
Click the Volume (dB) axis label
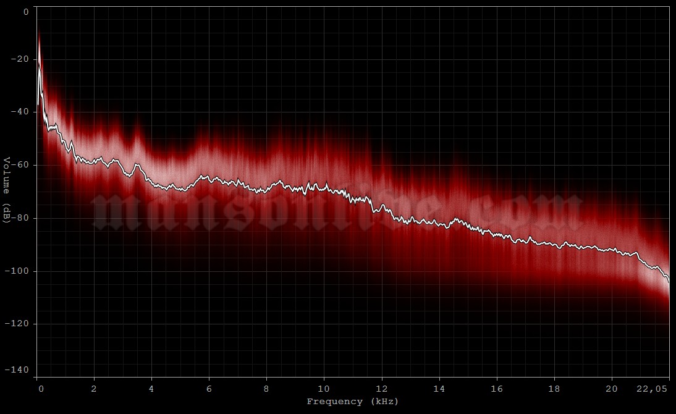tap(6, 188)
